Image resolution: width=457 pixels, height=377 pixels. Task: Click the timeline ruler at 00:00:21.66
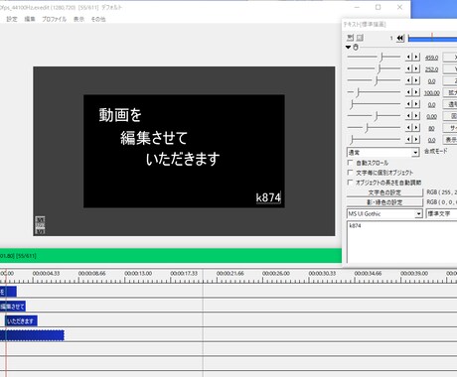click(230, 274)
